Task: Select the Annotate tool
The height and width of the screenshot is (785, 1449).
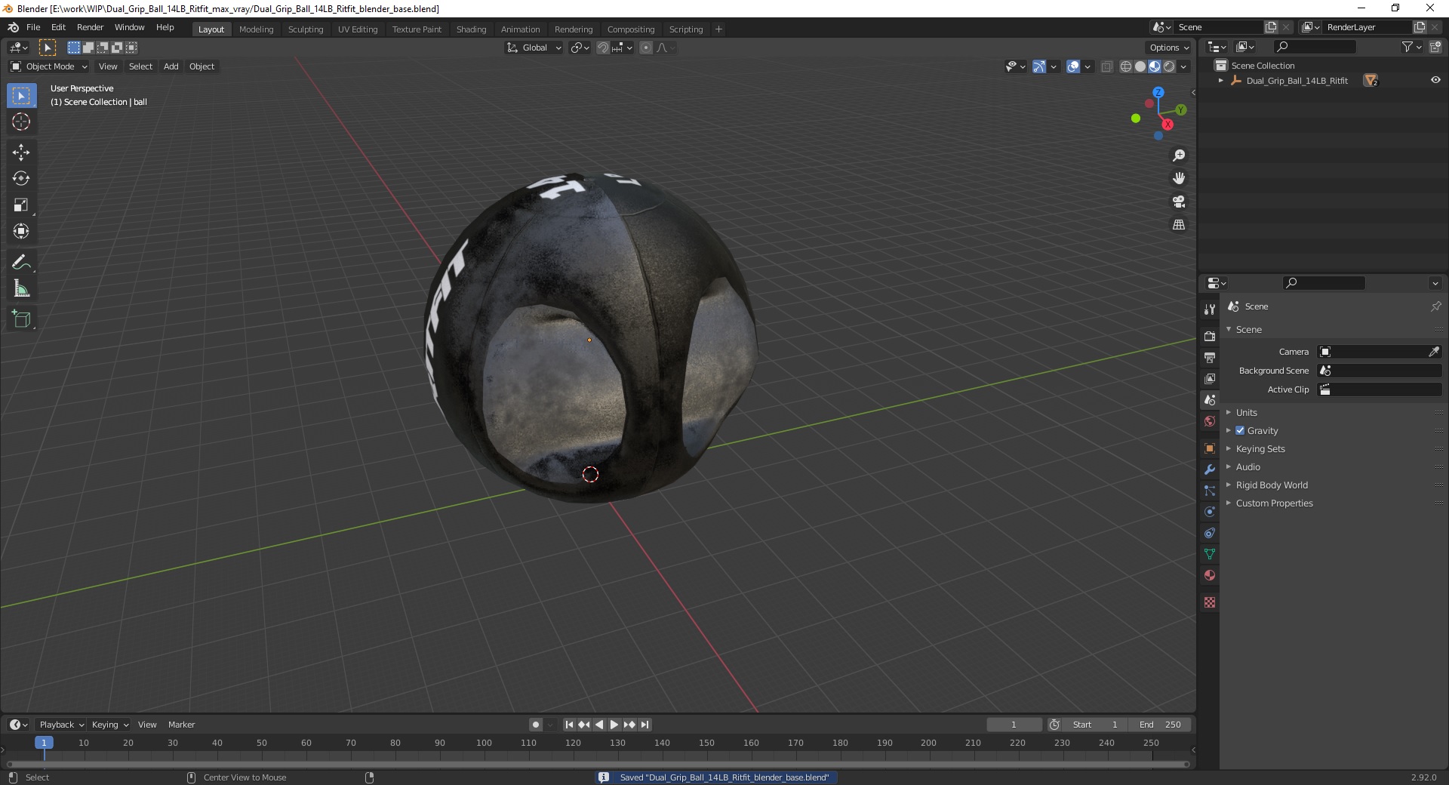Action: (21, 263)
